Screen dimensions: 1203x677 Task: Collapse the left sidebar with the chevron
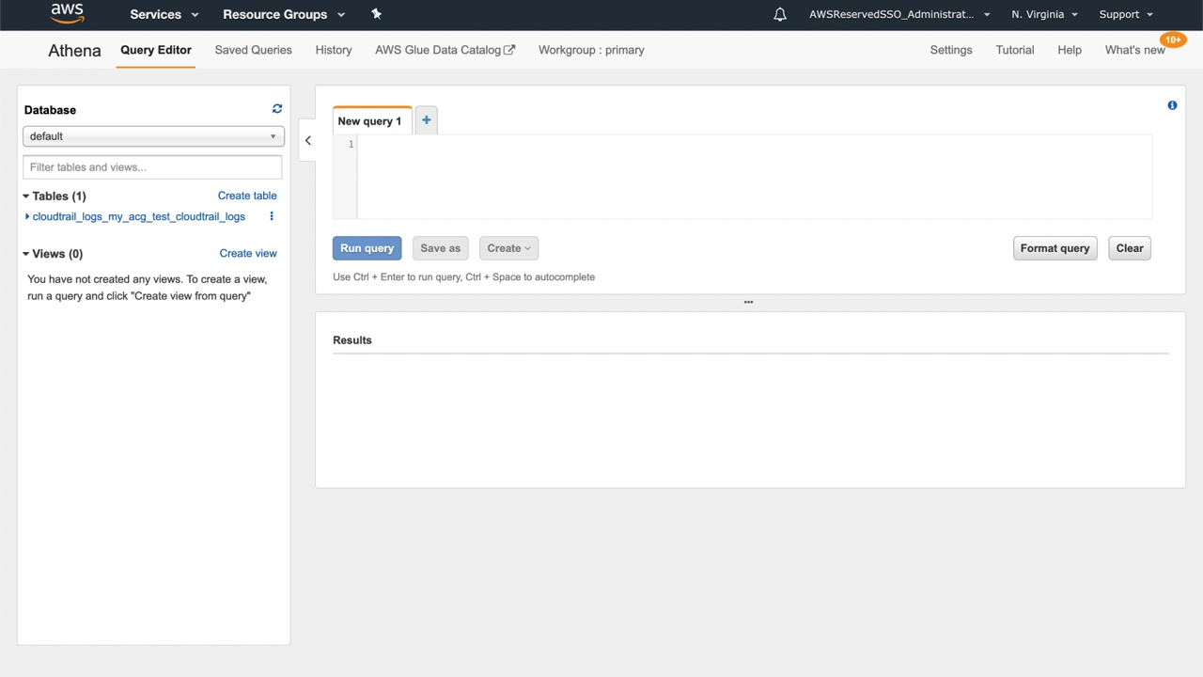click(x=307, y=141)
